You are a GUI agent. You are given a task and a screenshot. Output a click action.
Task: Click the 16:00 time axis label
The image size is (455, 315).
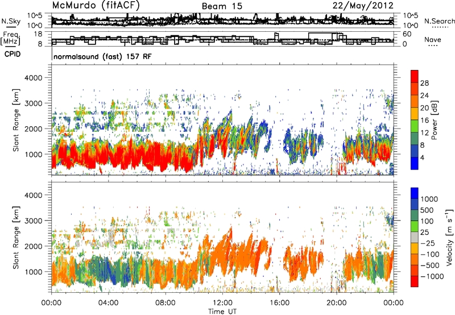pyautogui.click(x=279, y=303)
